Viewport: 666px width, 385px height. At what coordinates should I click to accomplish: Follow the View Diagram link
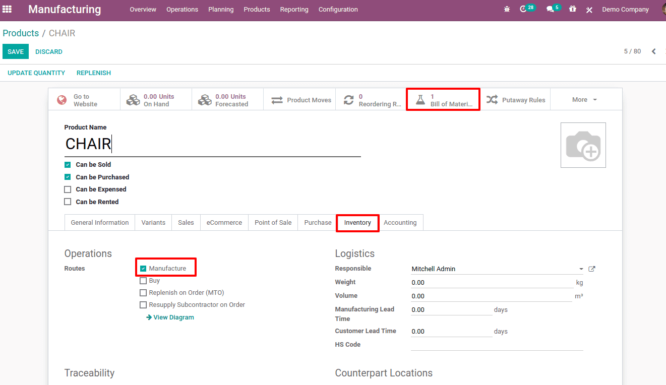coord(170,317)
